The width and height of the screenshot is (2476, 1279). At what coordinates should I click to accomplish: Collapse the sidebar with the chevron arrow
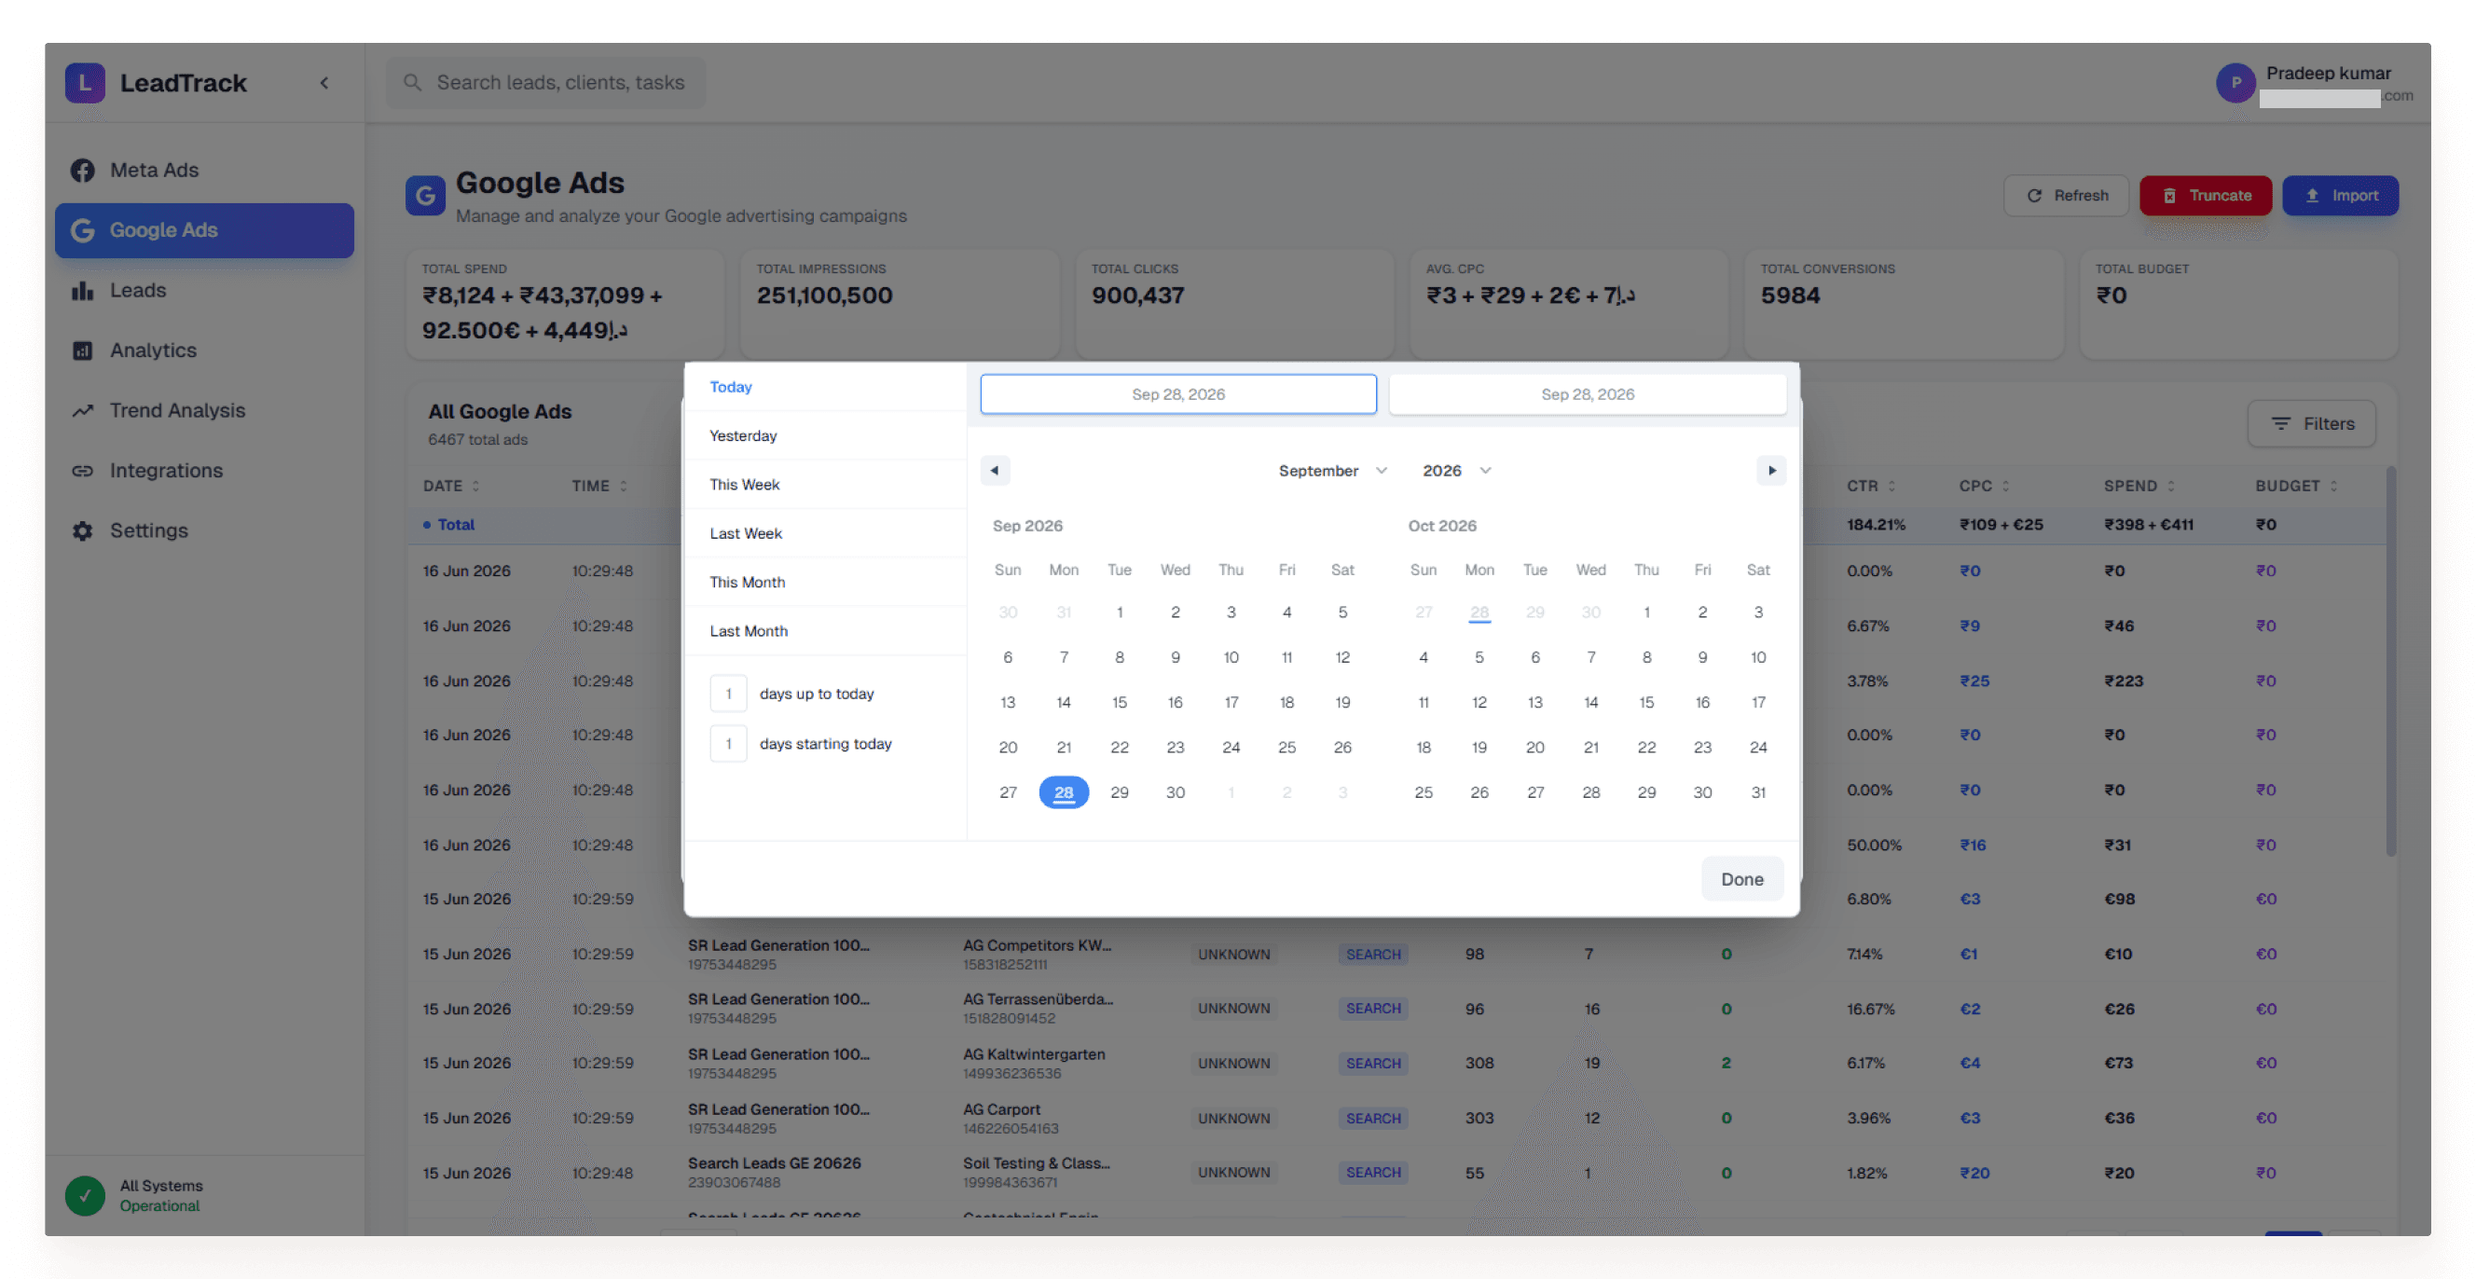(323, 83)
